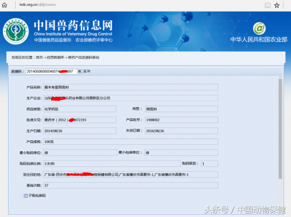Expand the 子级包装码 section
This screenshot has width=291, height=217.
(34, 195)
